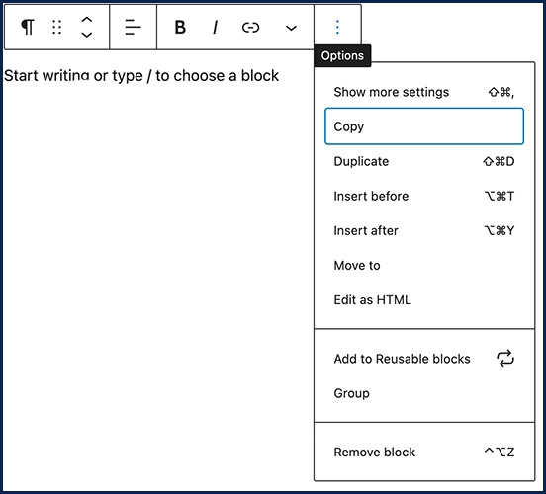
Task: Choose Insert after option
Action: 424,230
